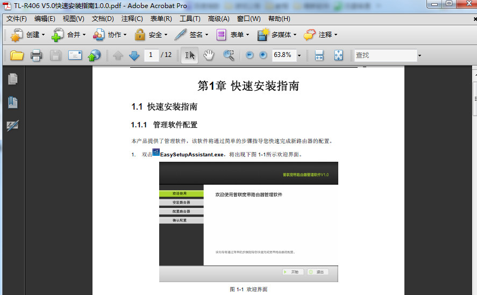The height and width of the screenshot is (295, 477).
Task: Open the Signatures panel in the sidebar
Action: 13,125
